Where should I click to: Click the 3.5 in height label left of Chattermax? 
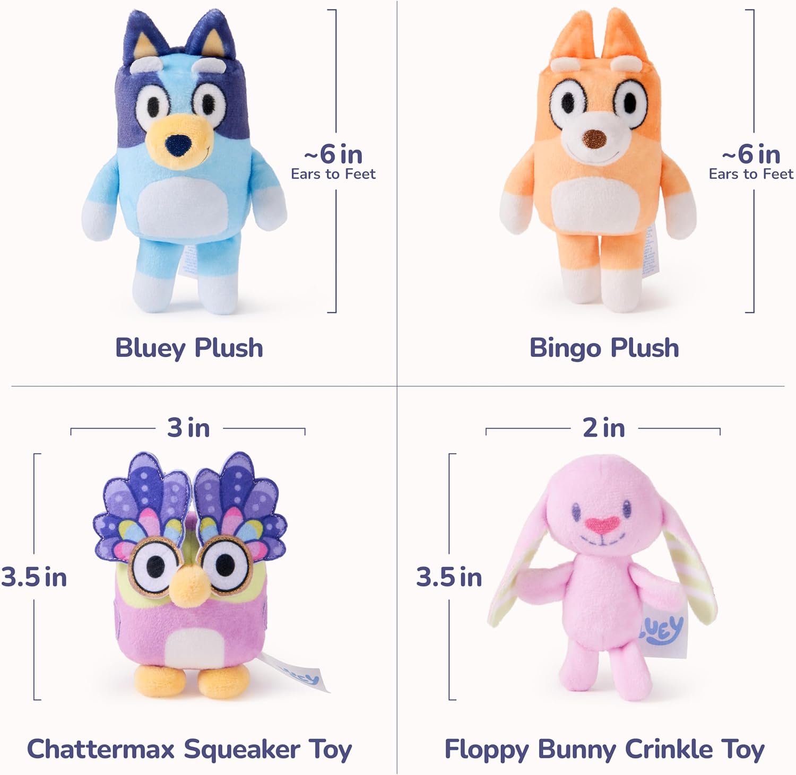[x=34, y=577]
